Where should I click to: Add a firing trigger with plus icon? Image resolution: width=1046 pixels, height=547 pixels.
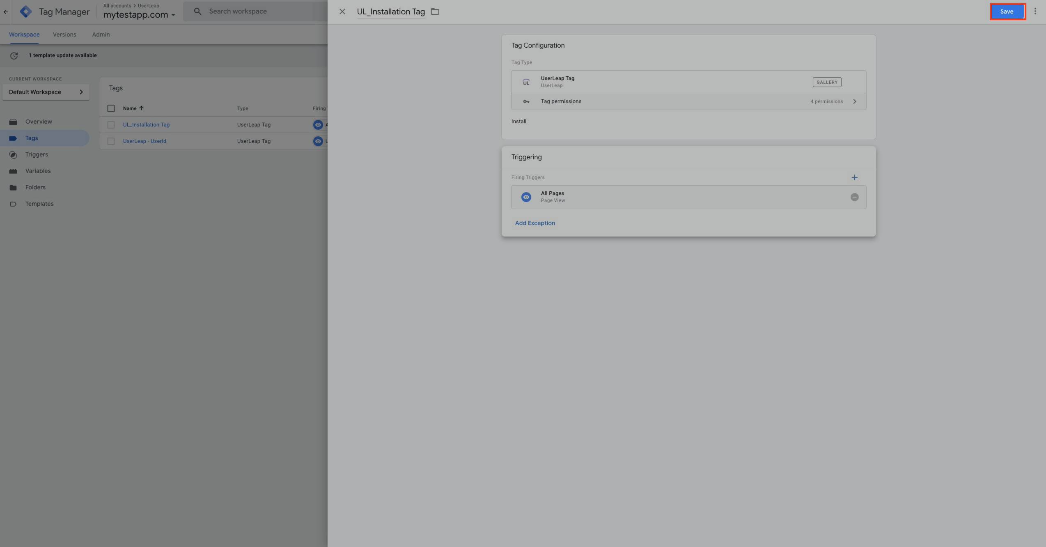tap(855, 177)
